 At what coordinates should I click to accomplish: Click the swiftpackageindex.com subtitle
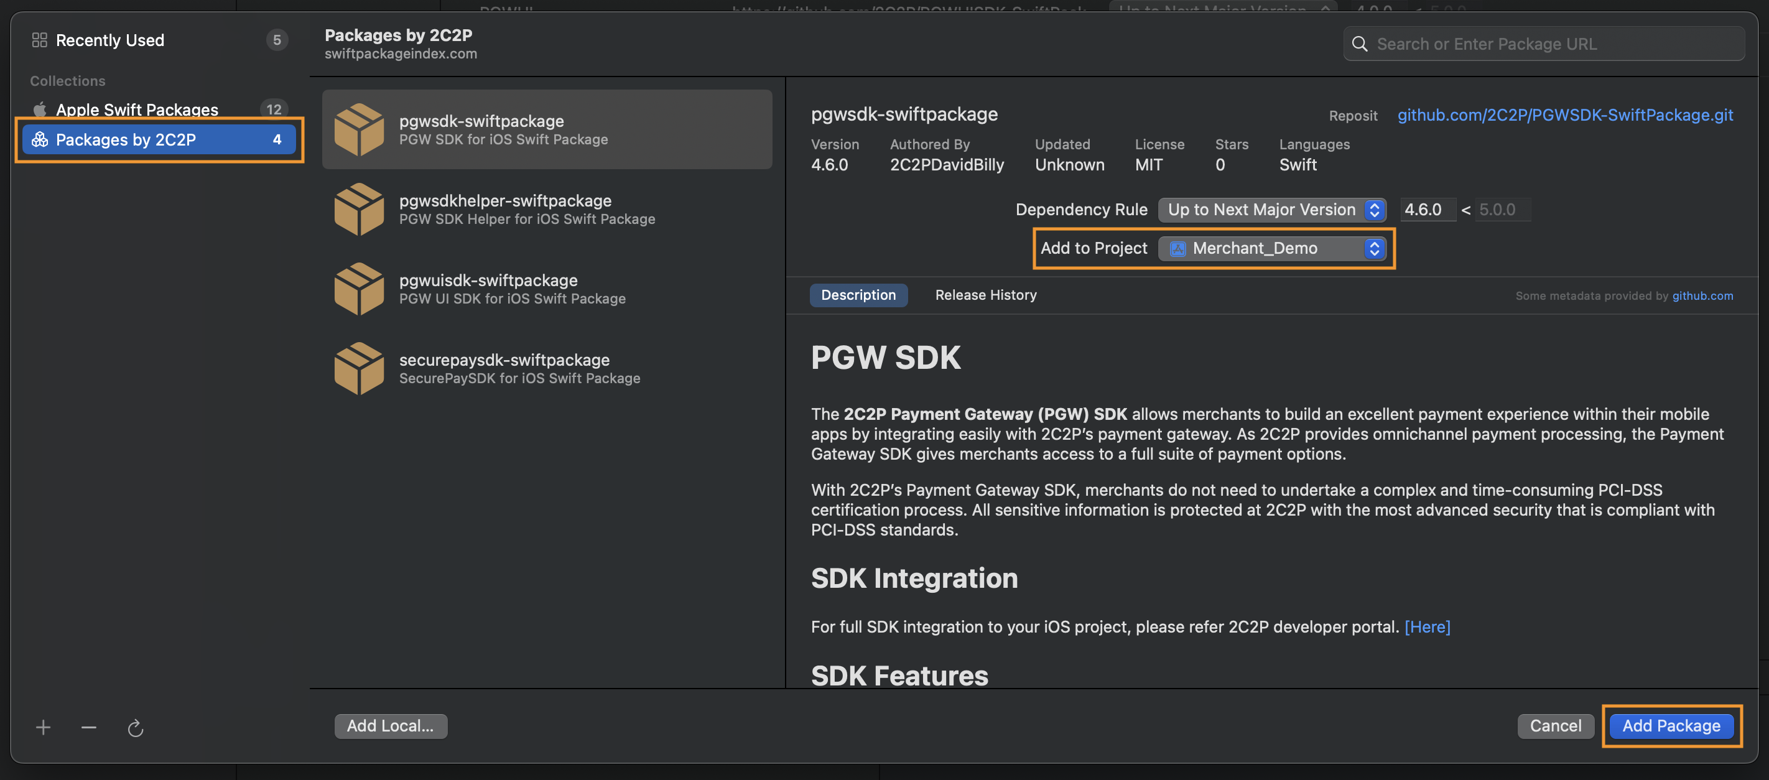[x=401, y=53]
